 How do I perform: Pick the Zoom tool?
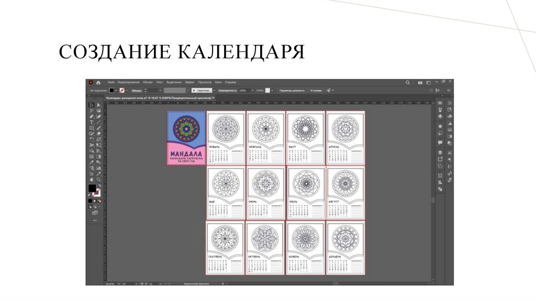[x=99, y=179]
